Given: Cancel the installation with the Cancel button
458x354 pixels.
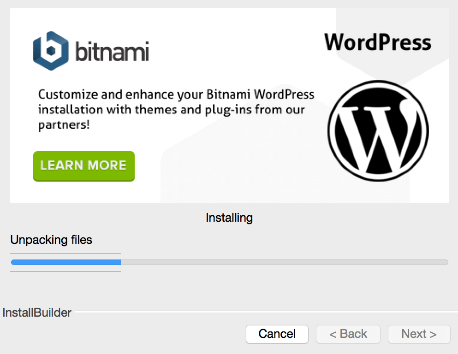Looking at the screenshot, I should (x=277, y=334).
